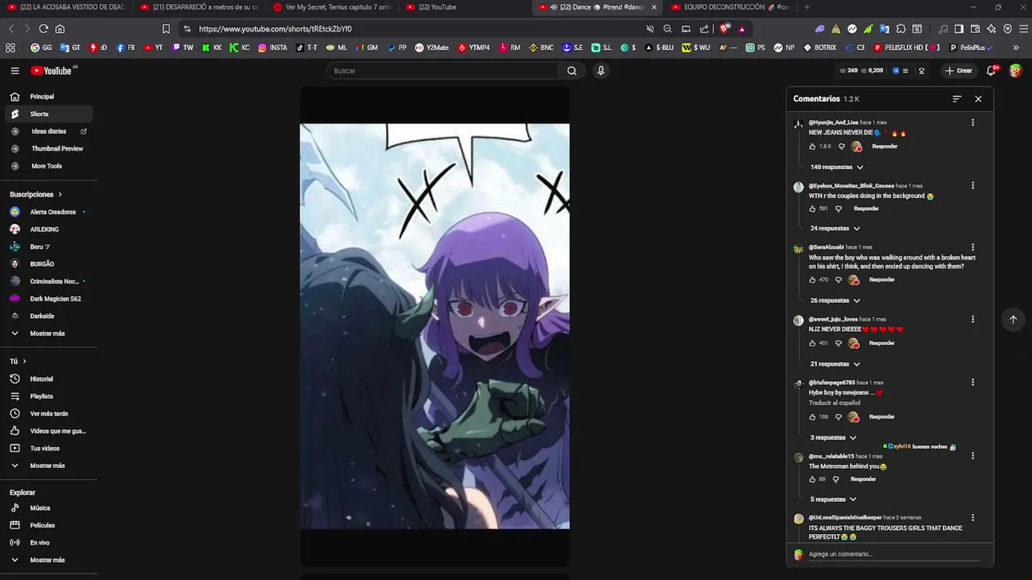
Task: Open options menu for Eyekon_Monstiez comment
Action: point(972,185)
